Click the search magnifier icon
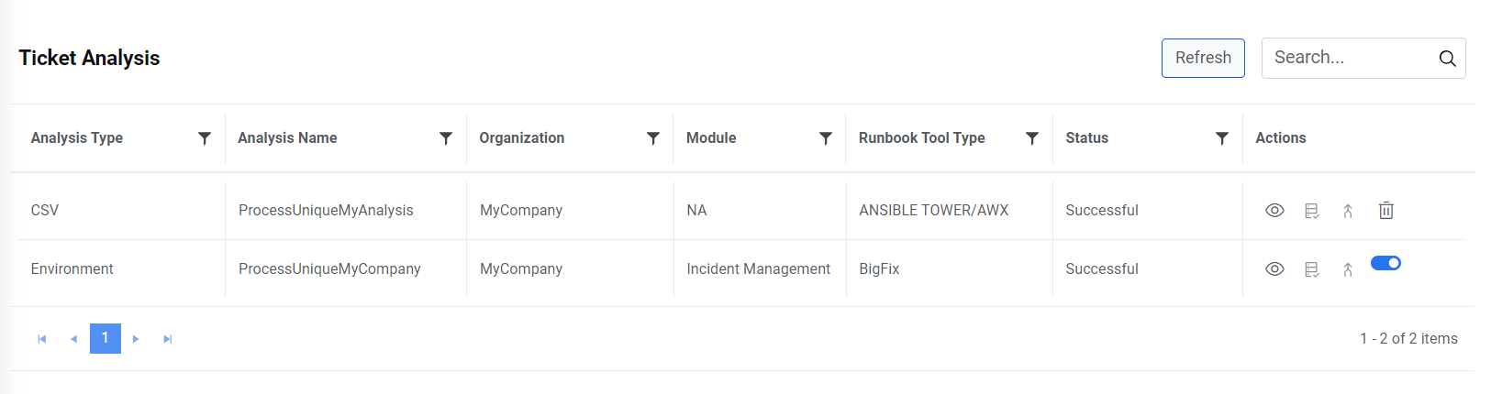Image resolution: width=1491 pixels, height=394 pixels. point(1447,59)
